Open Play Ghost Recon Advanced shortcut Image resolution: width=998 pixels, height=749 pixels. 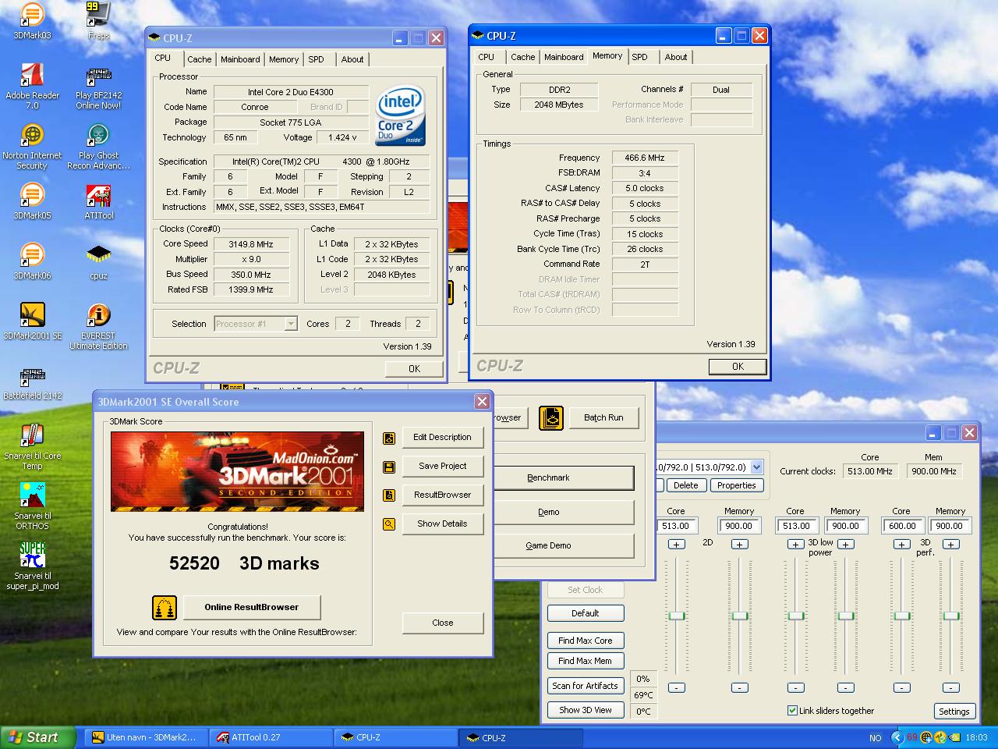point(98,146)
